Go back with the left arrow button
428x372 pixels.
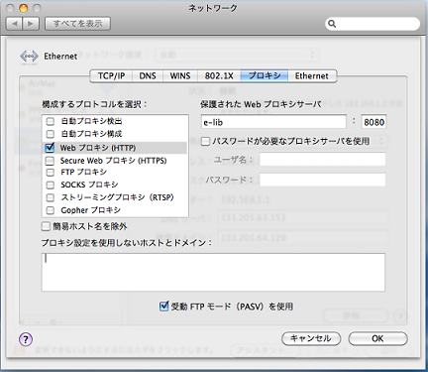[x=14, y=24]
